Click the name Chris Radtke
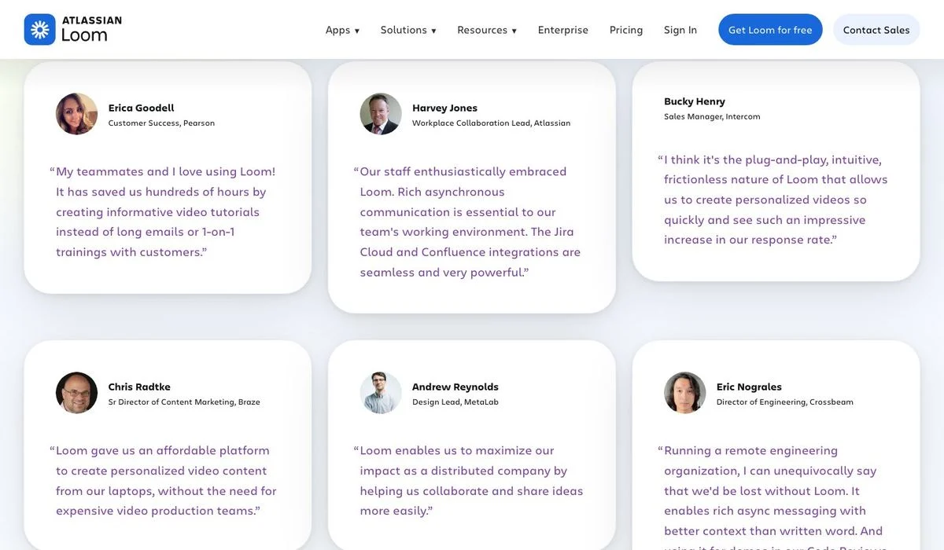 click(x=139, y=387)
